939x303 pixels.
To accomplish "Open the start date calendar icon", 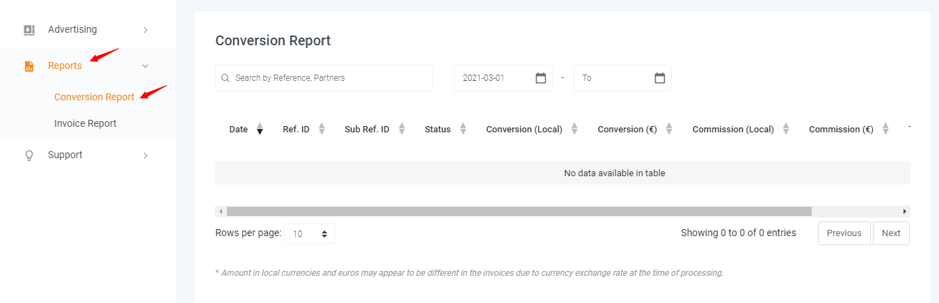I will point(541,78).
